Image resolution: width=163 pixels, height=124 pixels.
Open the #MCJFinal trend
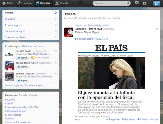10,100
